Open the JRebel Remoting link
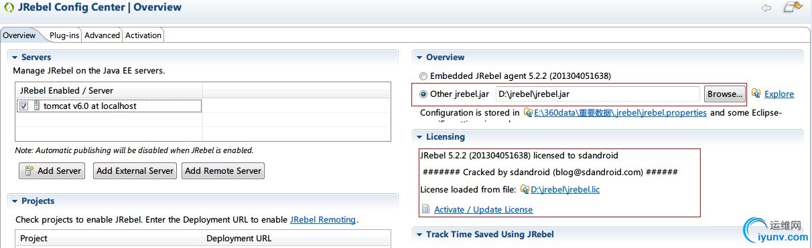 [x=324, y=219]
